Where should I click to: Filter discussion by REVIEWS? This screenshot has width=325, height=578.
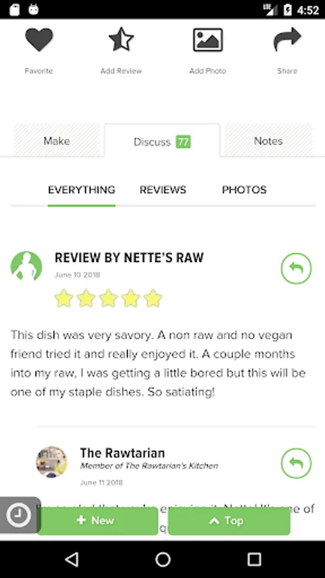163,190
